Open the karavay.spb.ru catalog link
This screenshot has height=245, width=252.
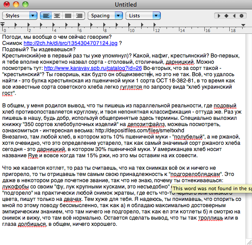(93, 68)
